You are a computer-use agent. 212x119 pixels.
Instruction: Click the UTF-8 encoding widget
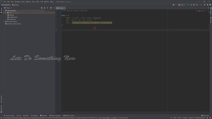click(x=180, y=118)
